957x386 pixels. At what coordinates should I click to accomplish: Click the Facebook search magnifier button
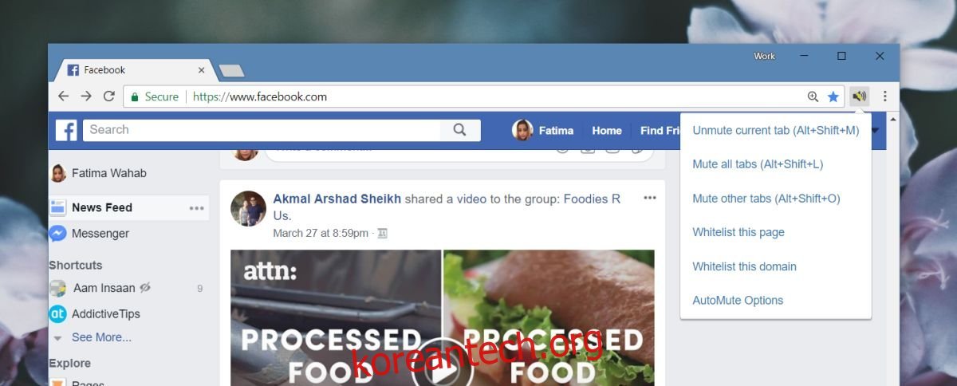(460, 130)
